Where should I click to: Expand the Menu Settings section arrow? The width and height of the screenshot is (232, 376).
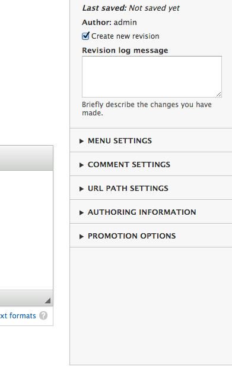point(81,141)
